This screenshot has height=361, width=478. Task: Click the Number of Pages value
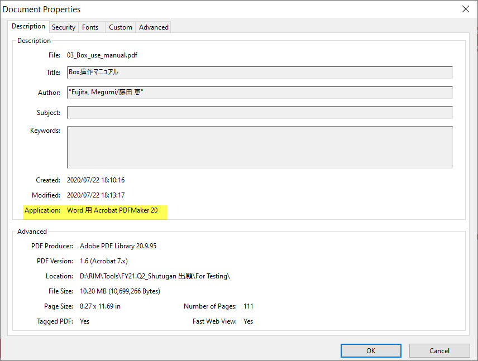[248, 306]
